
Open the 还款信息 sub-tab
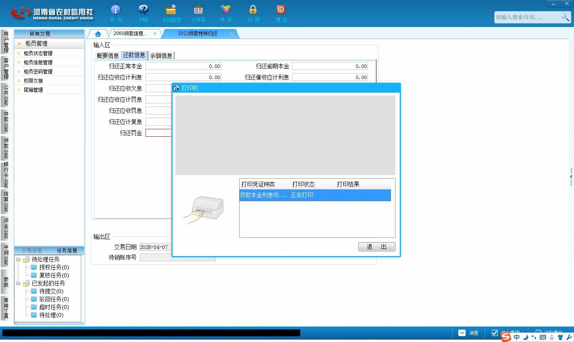(134, 55)
